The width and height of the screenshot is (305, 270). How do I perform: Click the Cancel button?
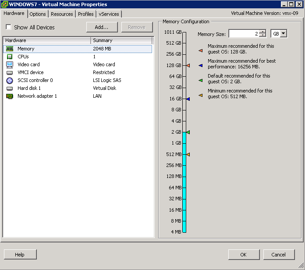(x=278, y=255)
